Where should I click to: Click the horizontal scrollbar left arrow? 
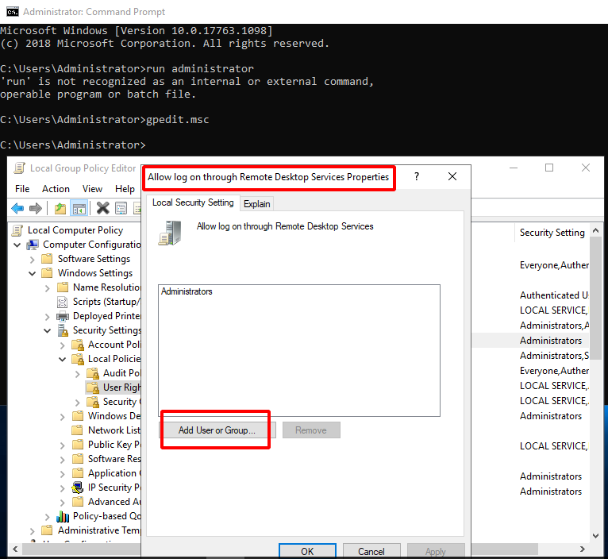pos(15,549)
